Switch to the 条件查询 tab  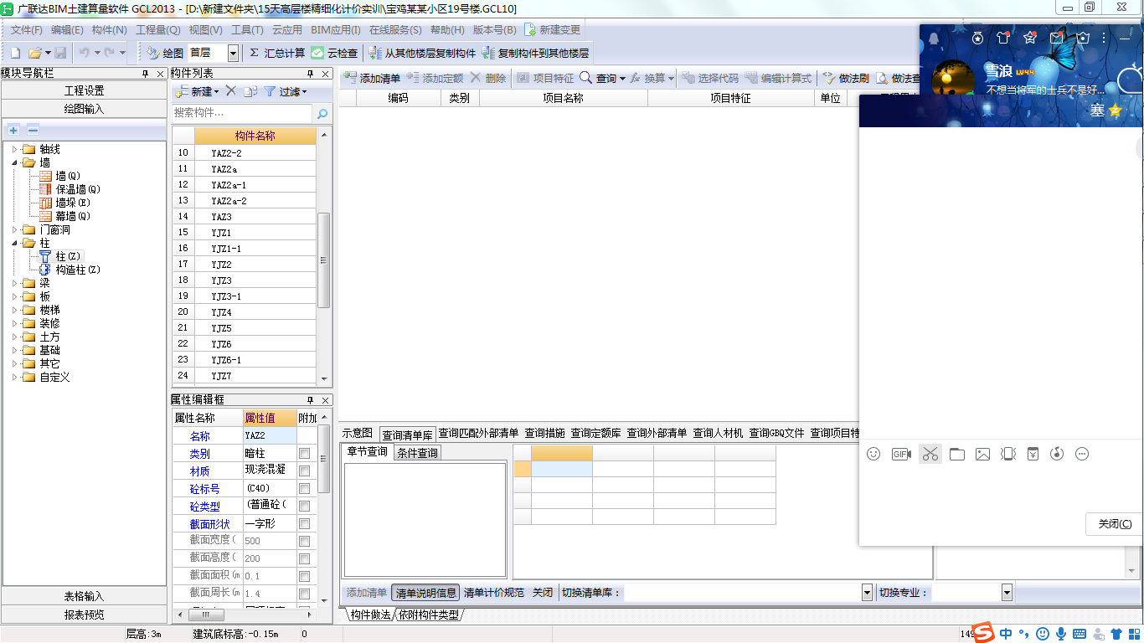point(417,453)
